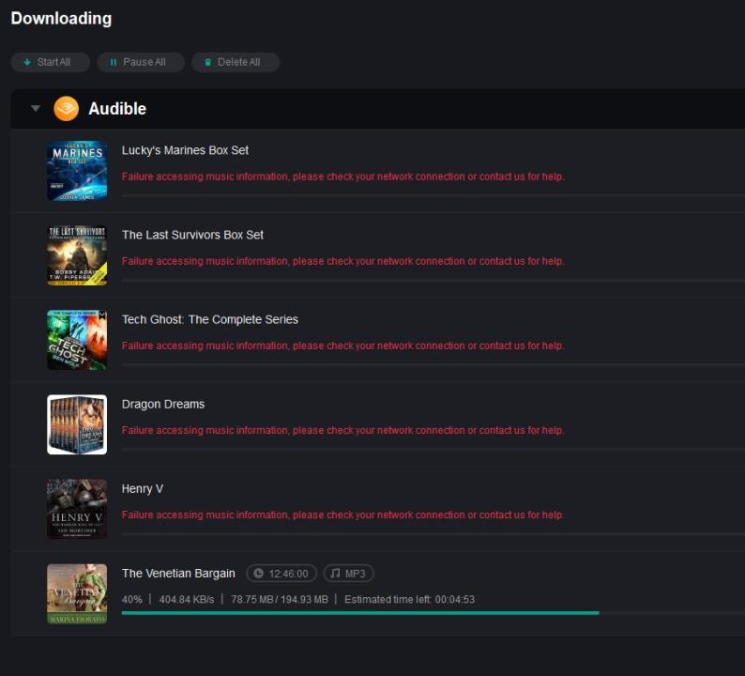Open Lucky's Marines Box Set cover thumbnail

point(77,171)
